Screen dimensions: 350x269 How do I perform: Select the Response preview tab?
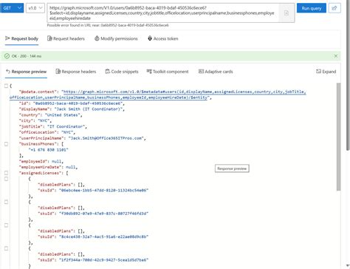tap(26, 72)
